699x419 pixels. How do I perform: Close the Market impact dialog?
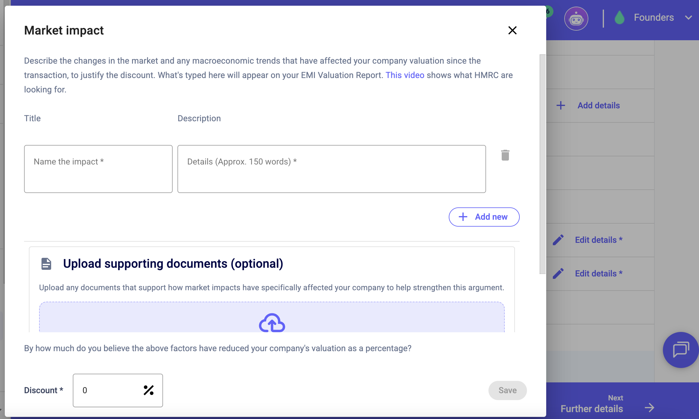pos(512,30)
